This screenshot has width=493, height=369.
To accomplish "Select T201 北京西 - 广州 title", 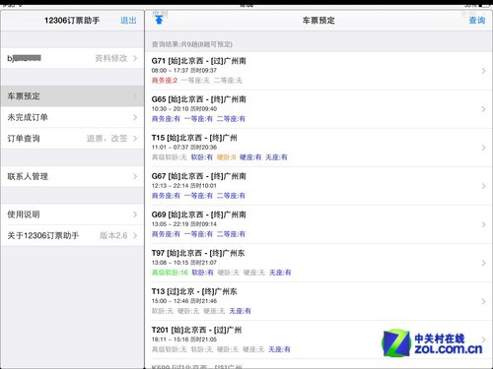I will point(196,330).
